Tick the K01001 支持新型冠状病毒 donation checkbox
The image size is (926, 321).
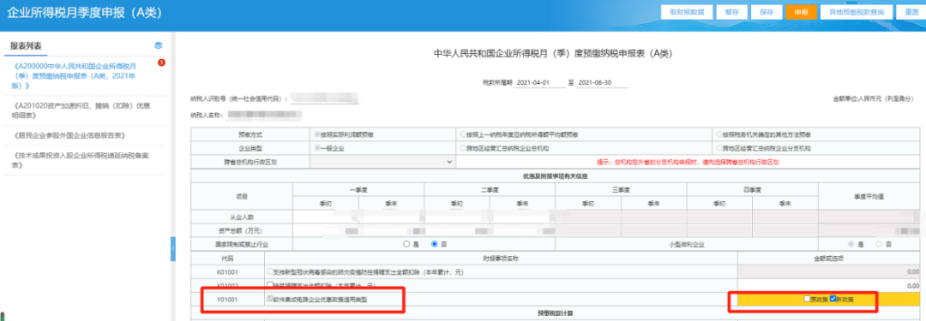tap(270, 272)
